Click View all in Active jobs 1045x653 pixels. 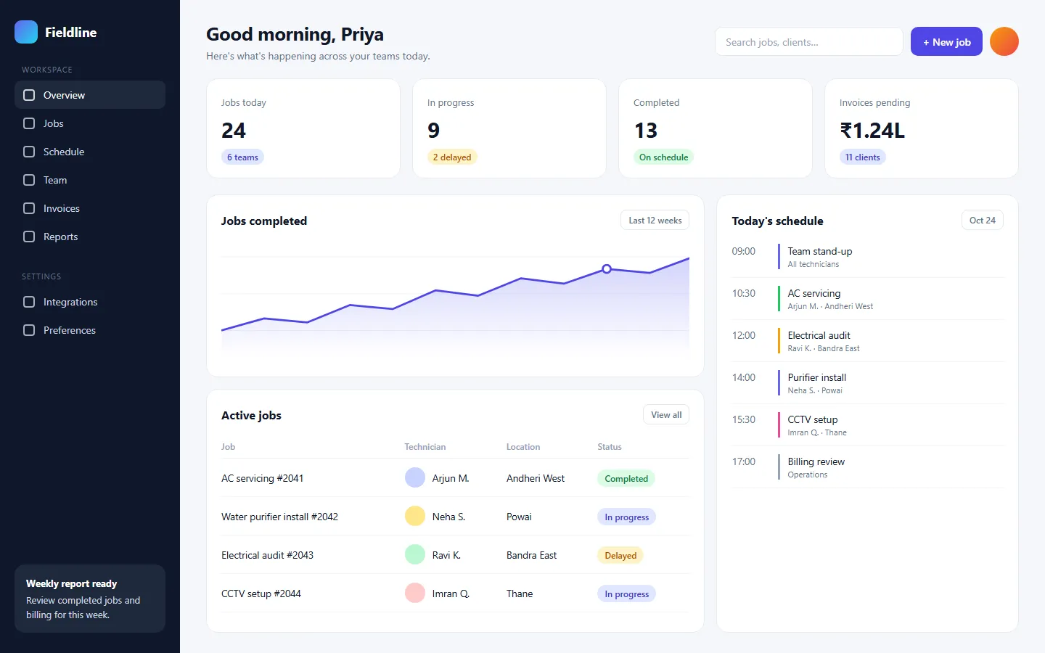(666, 415)
